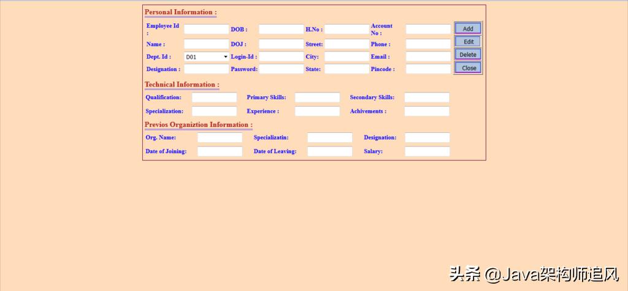Select the City input field
The height and width of the screenshot is (291, 628).
click(347, 56)
